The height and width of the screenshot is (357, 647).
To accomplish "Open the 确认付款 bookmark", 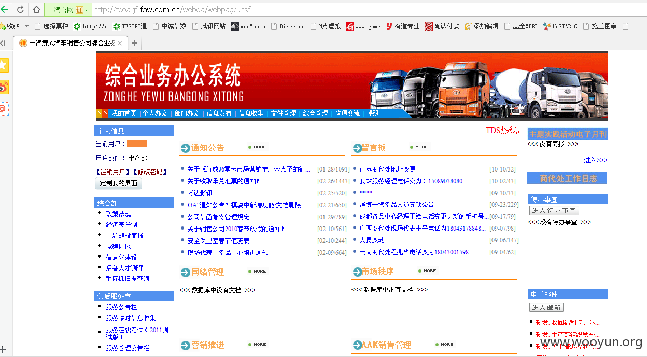I will coord(442,26).
